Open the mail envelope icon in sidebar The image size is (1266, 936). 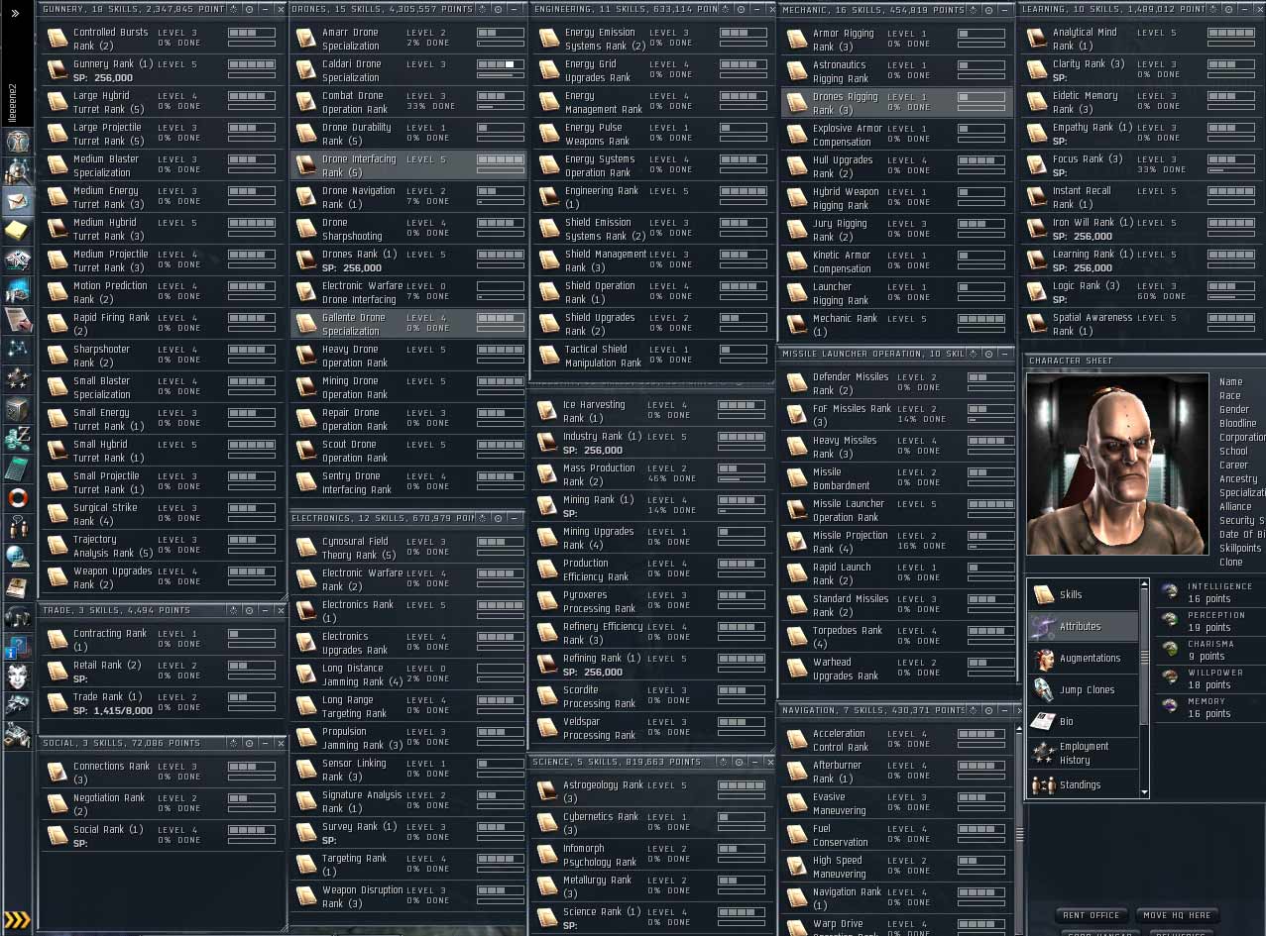[19, 199]
